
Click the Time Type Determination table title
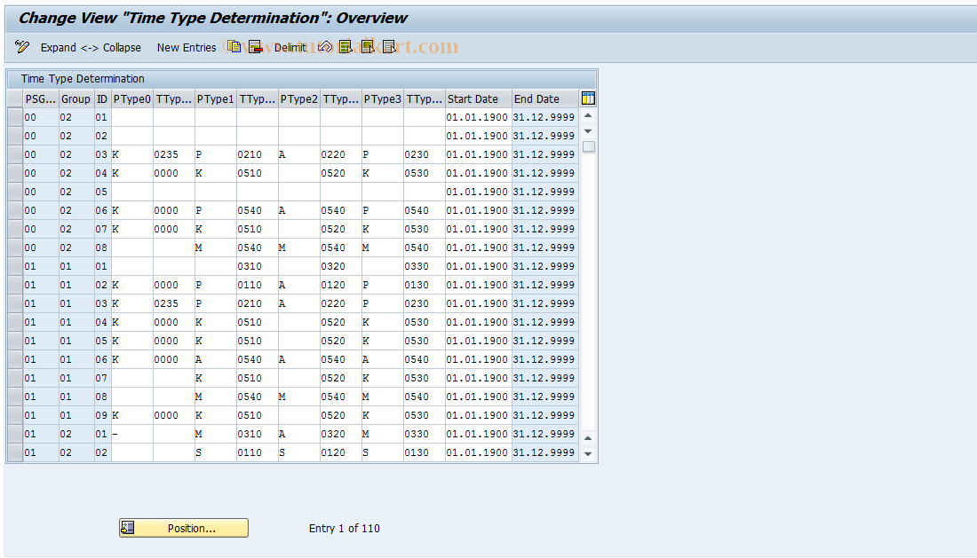(83, 78)
